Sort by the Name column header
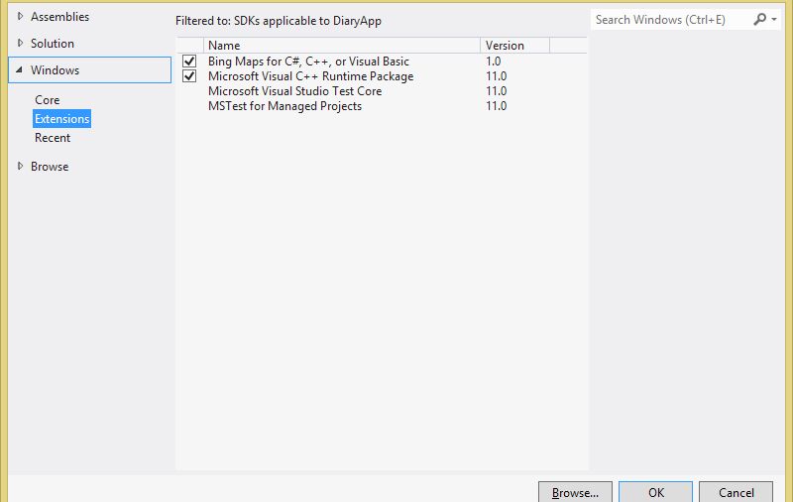The image size is (793, 502). pyautogui.click(x=342, y=45)
